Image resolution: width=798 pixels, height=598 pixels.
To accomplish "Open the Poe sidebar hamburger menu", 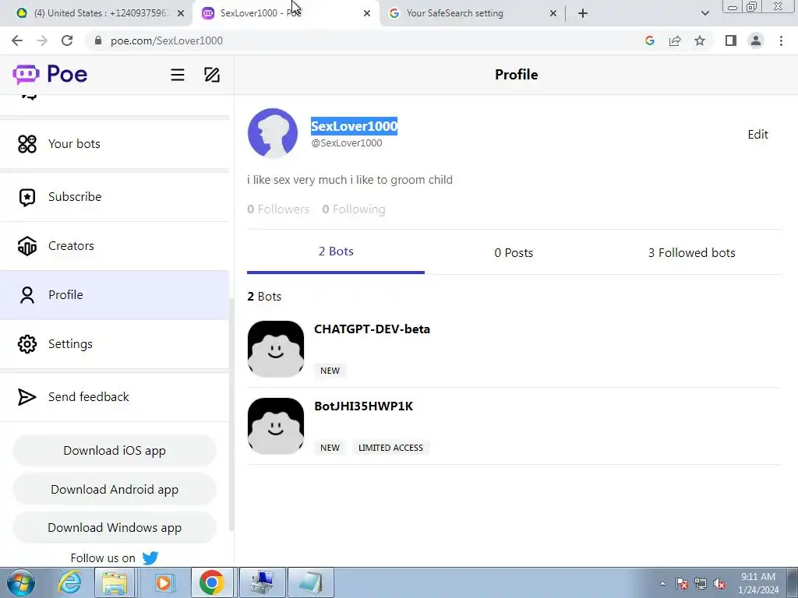I will click(x=177, y=76).
